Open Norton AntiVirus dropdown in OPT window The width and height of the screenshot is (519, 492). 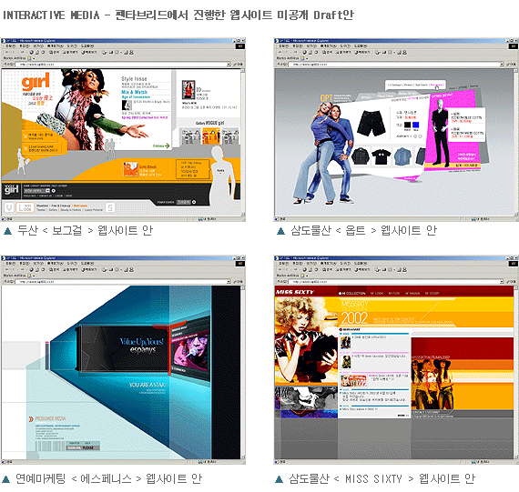point(306,58)
